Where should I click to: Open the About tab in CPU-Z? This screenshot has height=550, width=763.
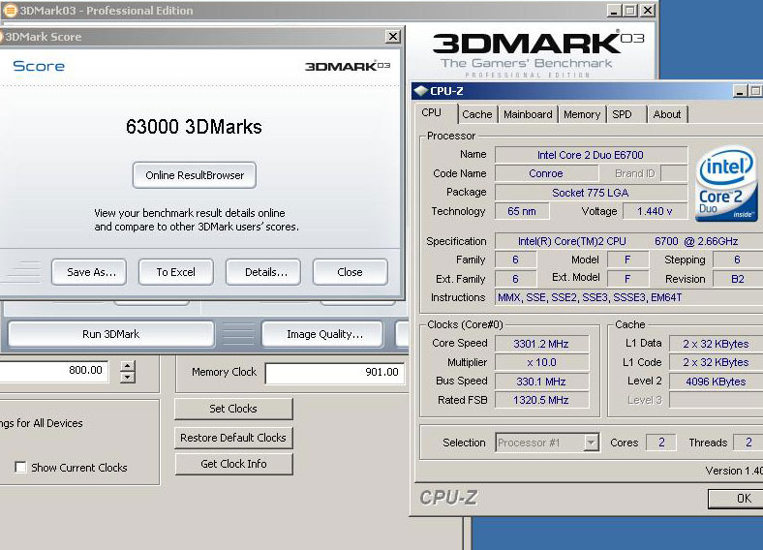coord(667,114)
